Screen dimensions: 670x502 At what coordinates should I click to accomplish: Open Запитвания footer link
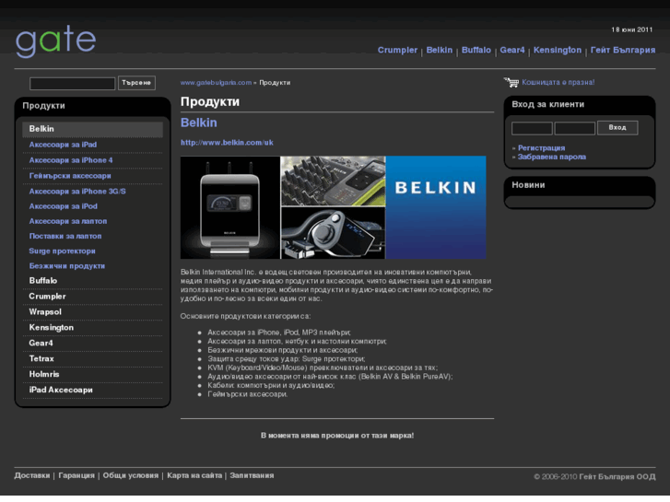252,475
